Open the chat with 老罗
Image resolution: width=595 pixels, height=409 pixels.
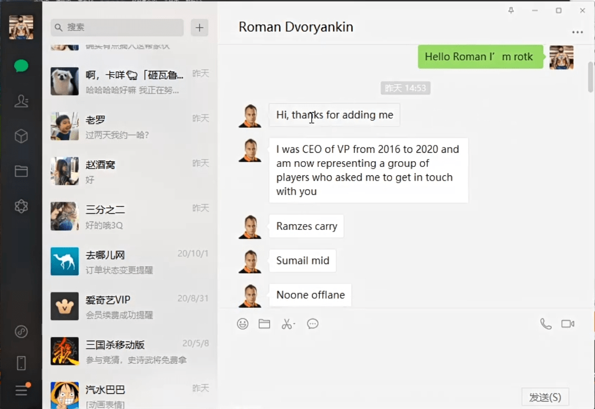130,126
